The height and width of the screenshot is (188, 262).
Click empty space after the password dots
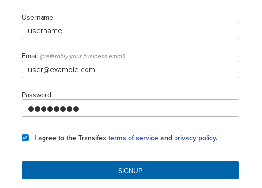[x=159, y=108]
